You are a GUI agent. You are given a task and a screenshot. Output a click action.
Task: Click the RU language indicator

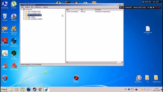[126, 89]
